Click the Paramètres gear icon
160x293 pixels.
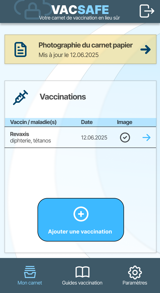tap(135, 272)
